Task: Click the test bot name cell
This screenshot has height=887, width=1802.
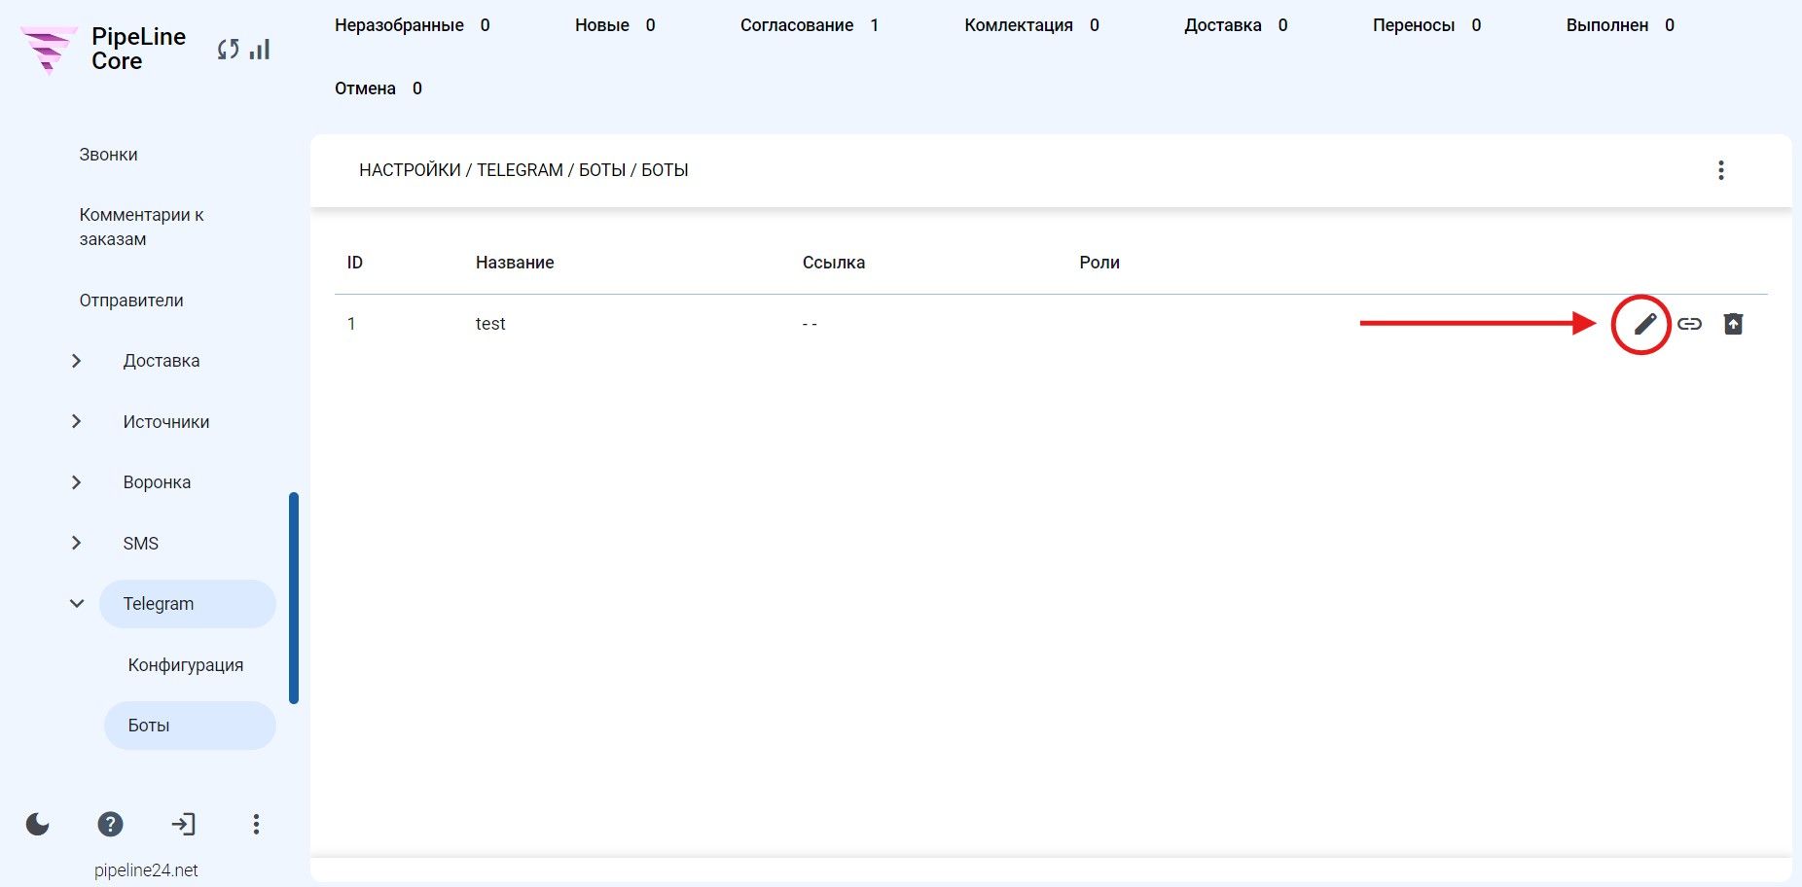Action: 490,324
